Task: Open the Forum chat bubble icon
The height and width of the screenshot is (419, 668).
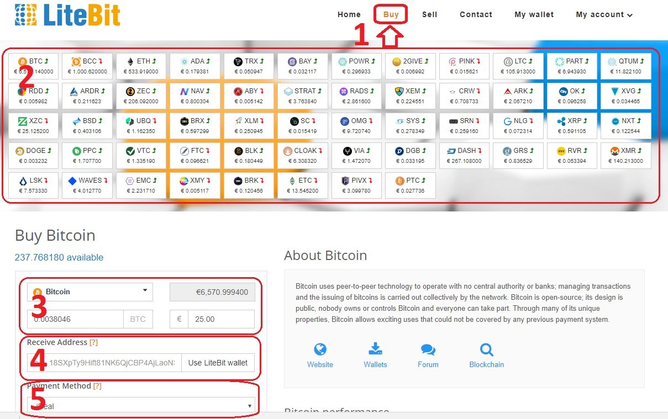Action: [428, 349]
